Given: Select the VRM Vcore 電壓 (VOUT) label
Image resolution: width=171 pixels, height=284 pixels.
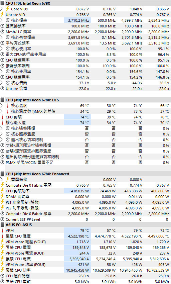Looking at the screenshot, I should (x=26, y=242).
